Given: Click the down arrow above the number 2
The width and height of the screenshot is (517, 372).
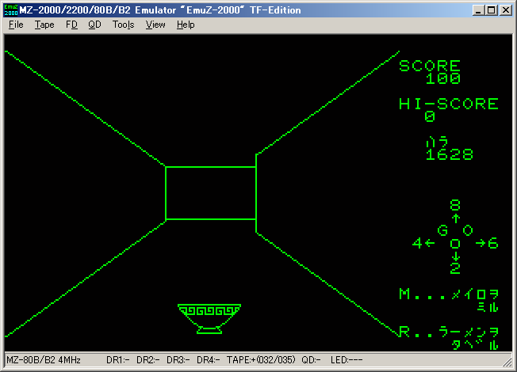Looking at the screenshot, I should 455,256.
